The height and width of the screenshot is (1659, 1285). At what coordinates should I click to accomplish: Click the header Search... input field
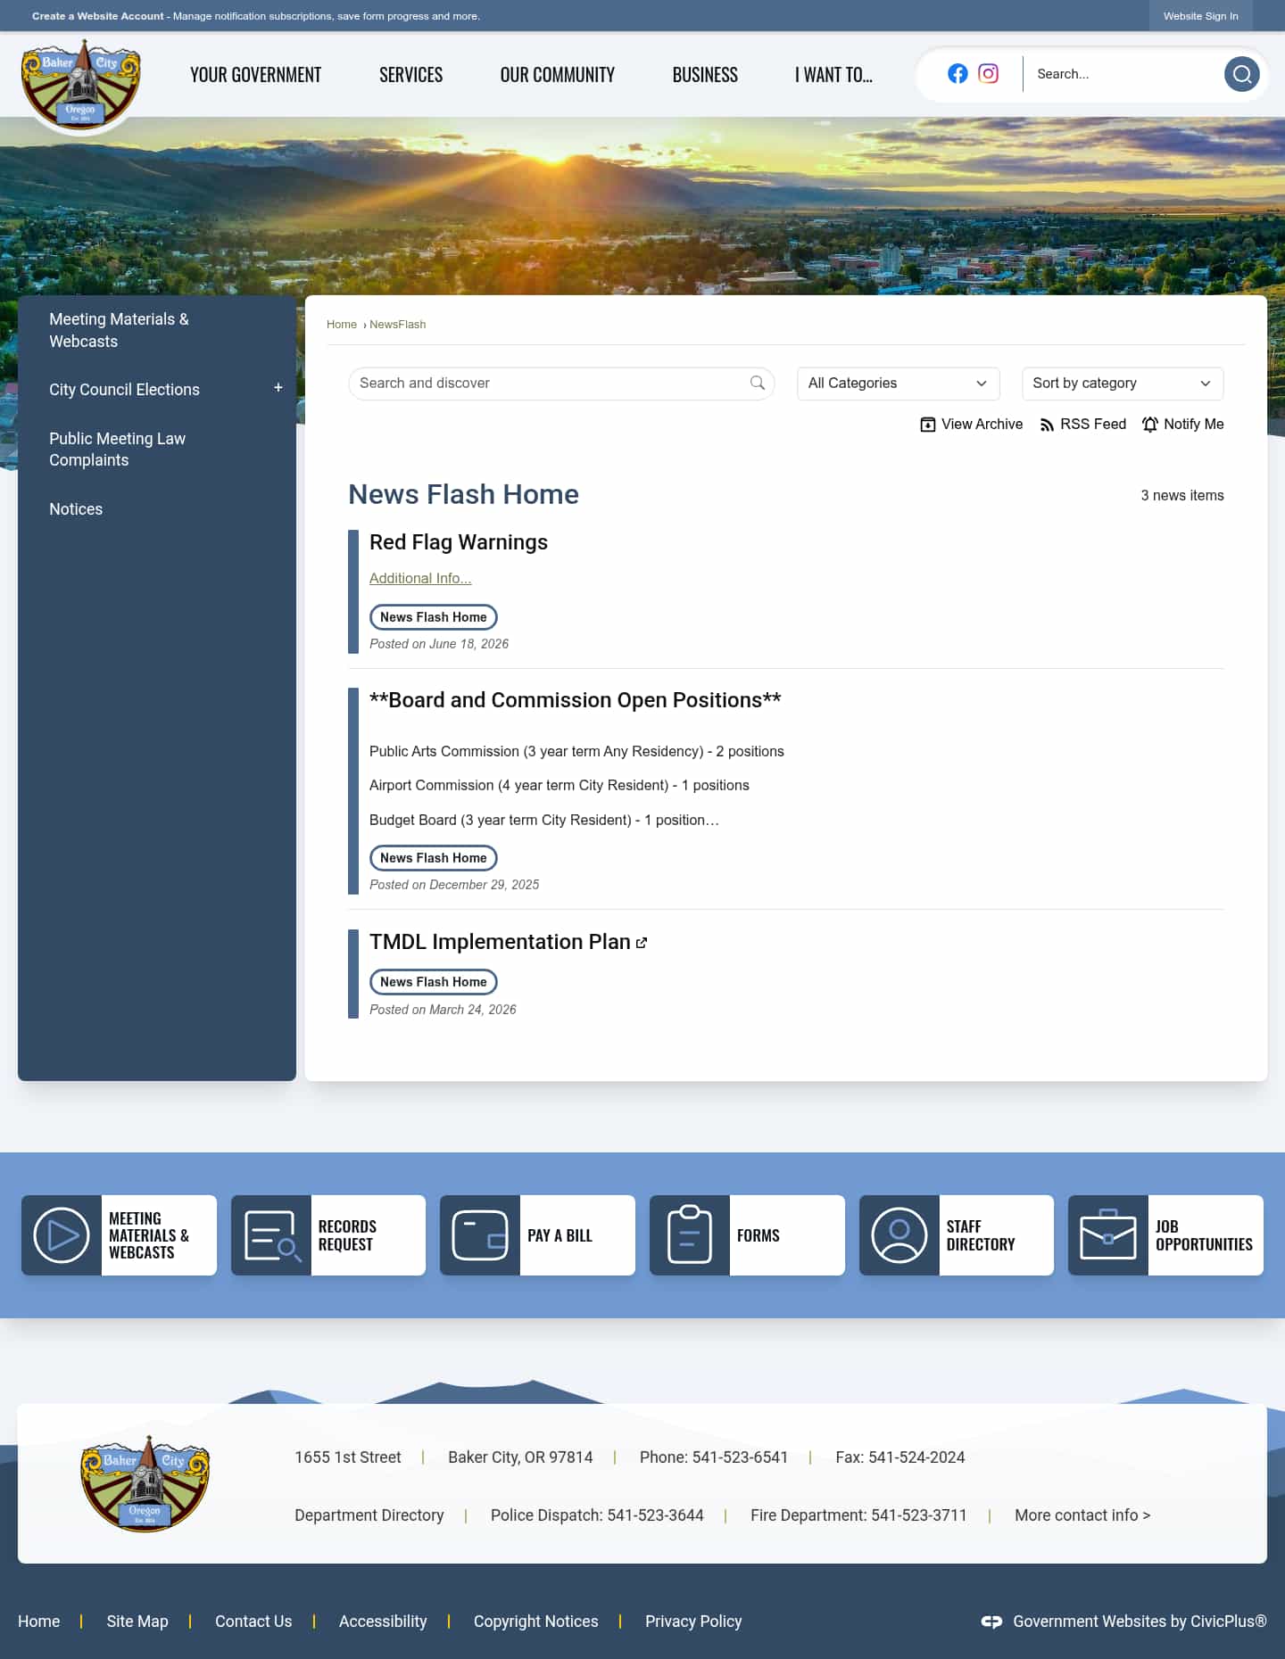pyautogui.click(x=1124, y=74)
